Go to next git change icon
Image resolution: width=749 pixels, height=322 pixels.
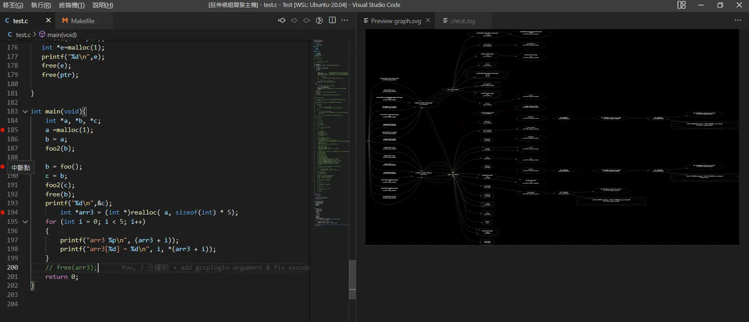click(307, 20)
